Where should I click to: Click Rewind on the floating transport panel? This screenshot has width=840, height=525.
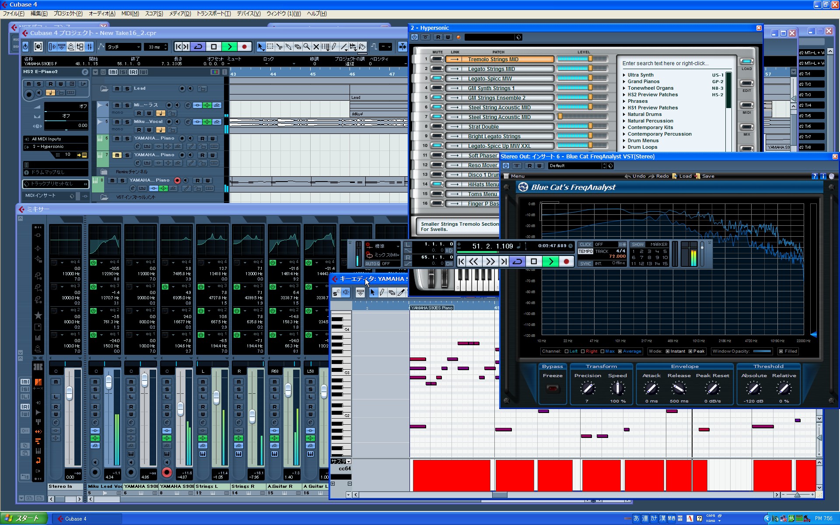pos(474,261)
